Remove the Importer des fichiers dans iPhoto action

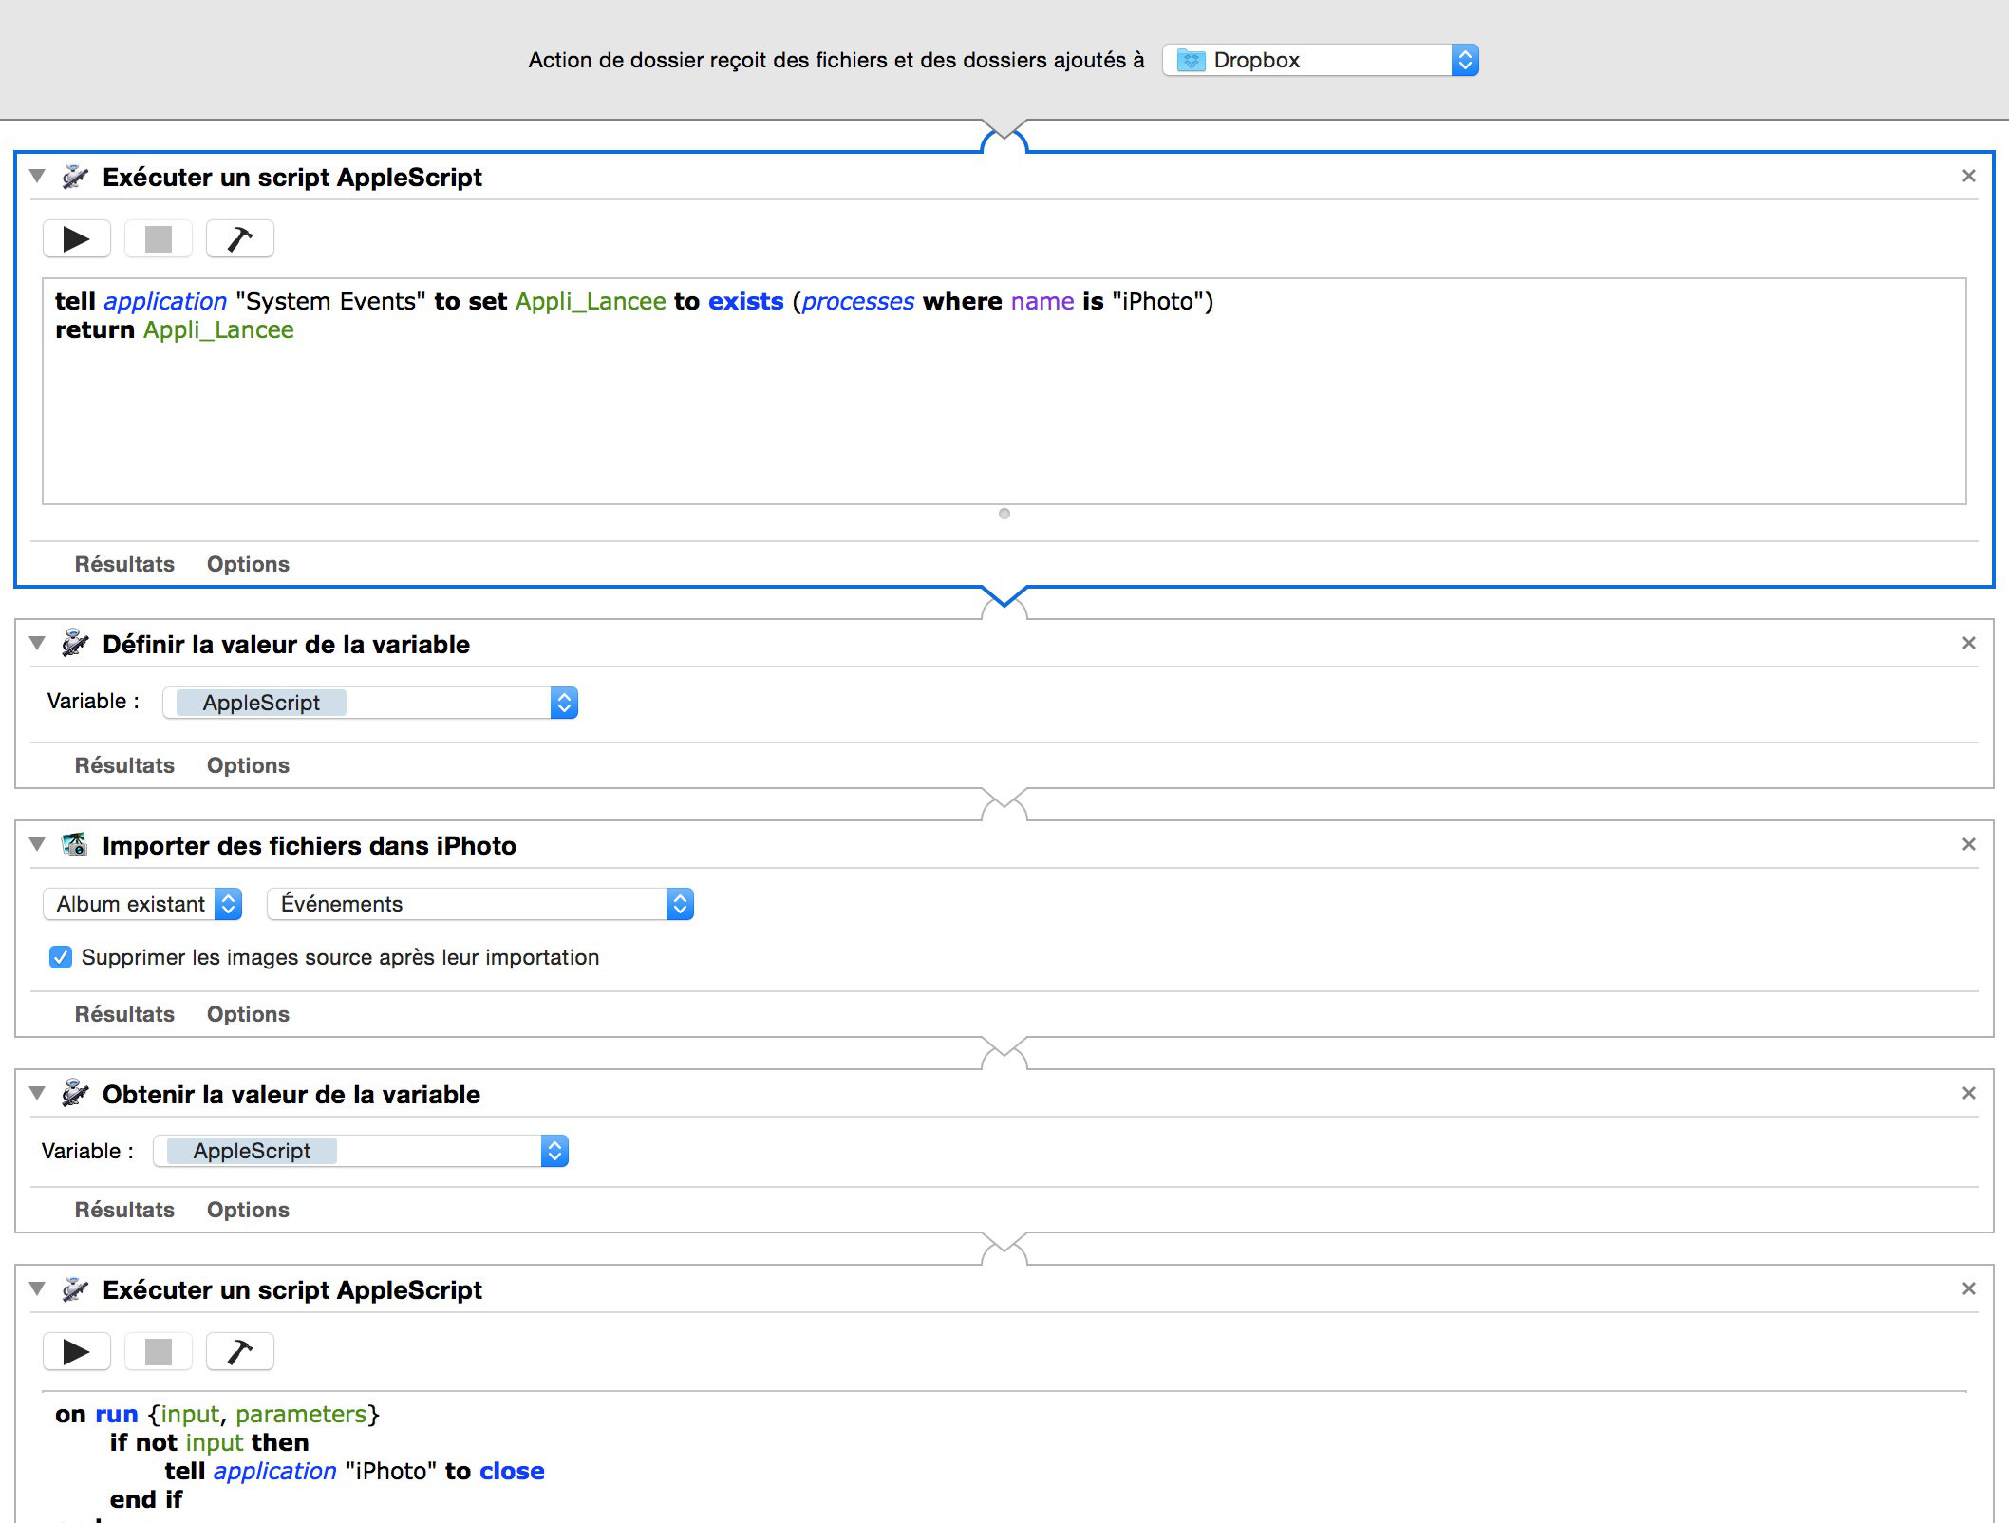coord(1969,844)
